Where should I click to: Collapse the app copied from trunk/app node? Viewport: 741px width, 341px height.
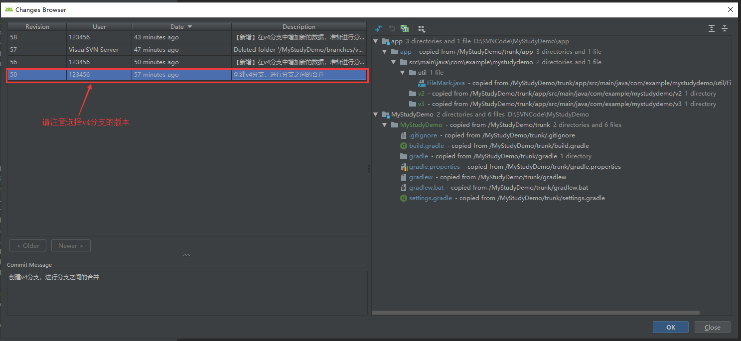385,52
